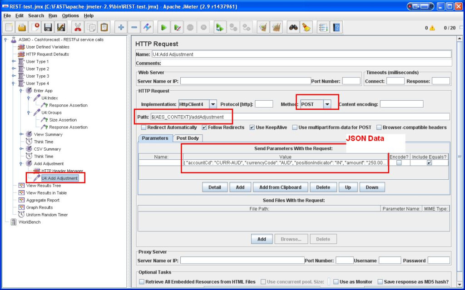Click the Remote Shutdown All icon
Screen dimensions: 465x290
tap(246, 28)
